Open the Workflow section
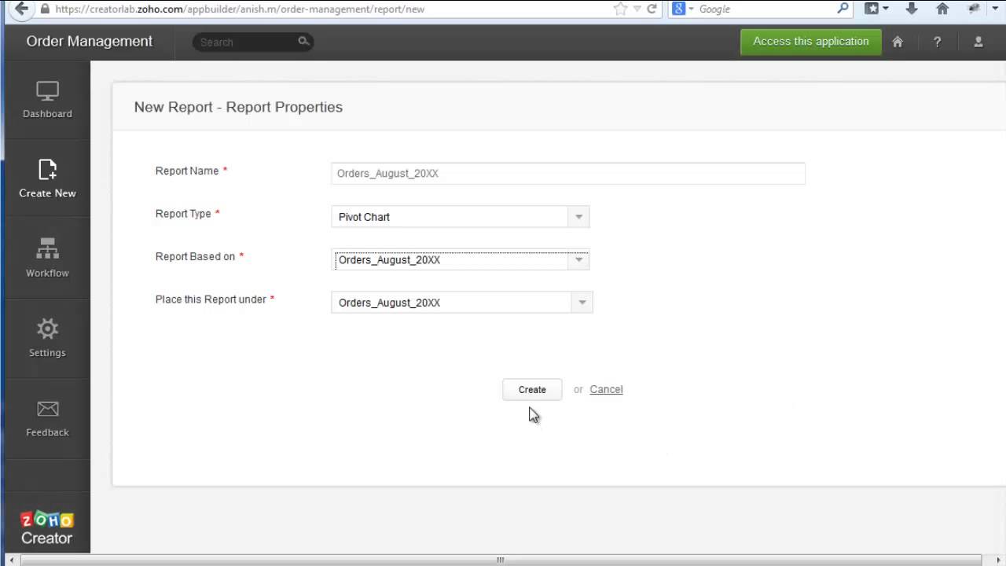This screenshot has height=566, width=1006. (x=47, y=259)
